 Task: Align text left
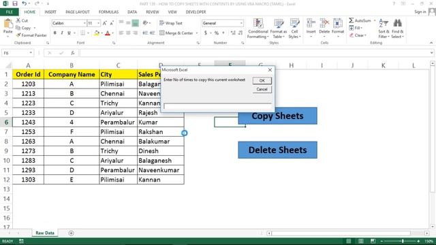121,33
